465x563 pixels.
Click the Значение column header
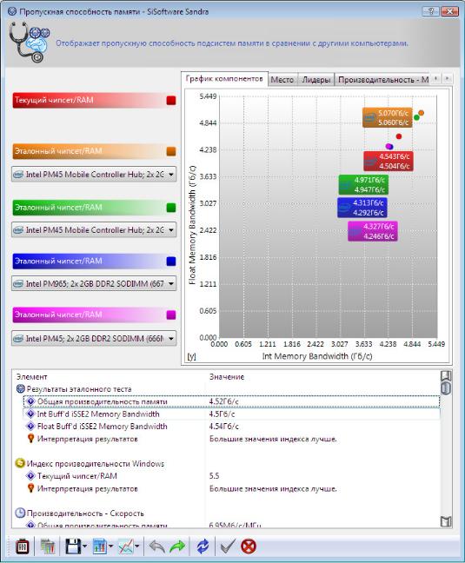click(227, 377)
